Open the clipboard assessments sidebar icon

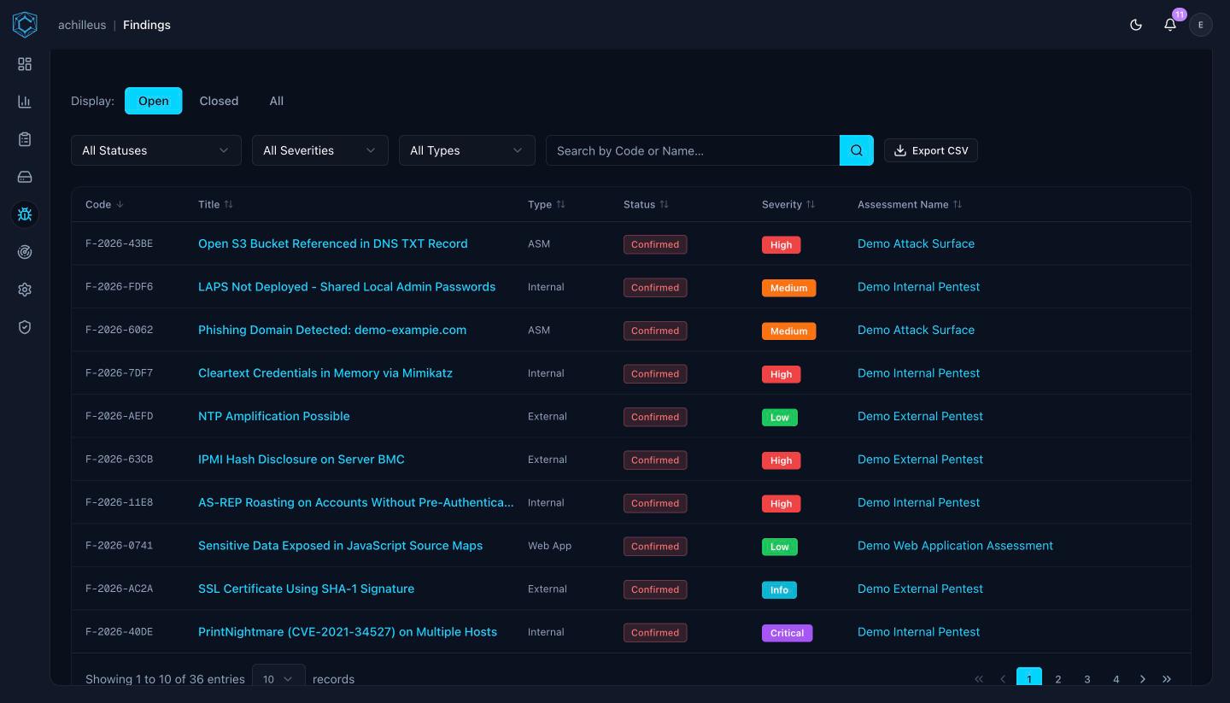25,139
